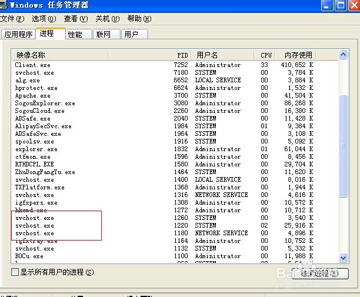Select the hprotect.exe process
Image resolution: width=360 pixels, height=297 pixels.
pyautogui.click(x=175, y=88)
